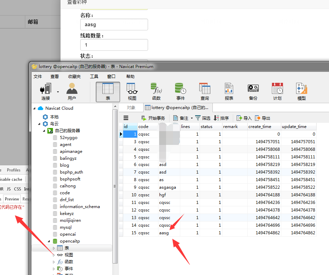This screenshot has width=329, height=275.
Task: Open the 计划 schedule section
Action: (x=277, y=91)
